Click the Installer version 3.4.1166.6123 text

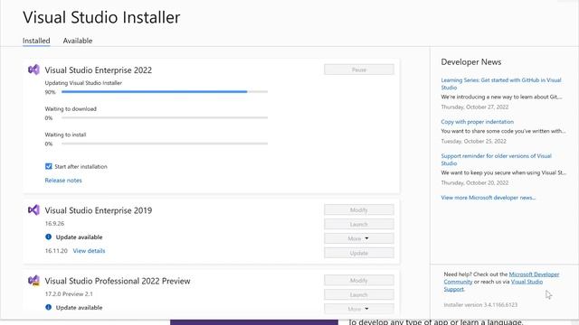click(x=480, y=305)
